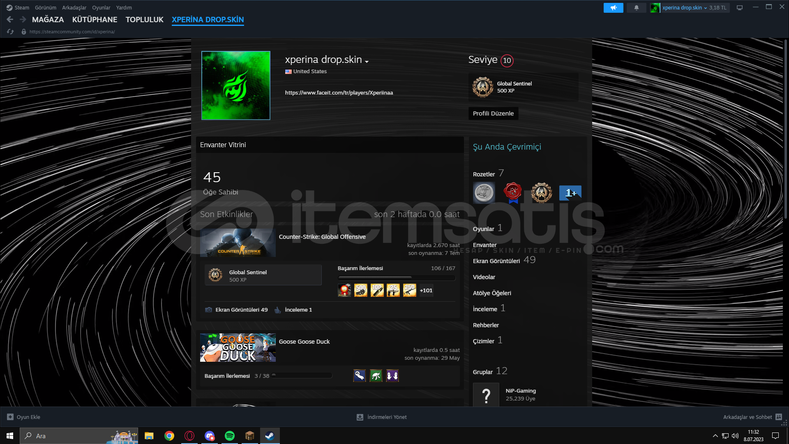Screen dimensions: 789x444
Task: Go to the TOPLULUK tab
Action: pos(144,19)
